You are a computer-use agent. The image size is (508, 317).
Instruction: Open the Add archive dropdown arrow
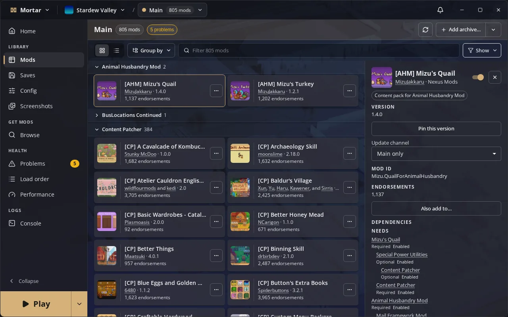(x=493, y=30)
